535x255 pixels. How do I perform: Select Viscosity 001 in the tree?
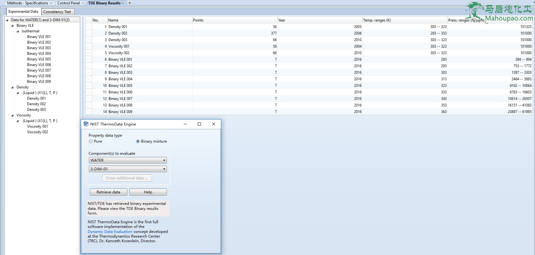point(37,126)
